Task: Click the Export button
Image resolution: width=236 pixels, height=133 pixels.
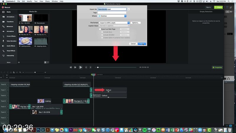Action: (142, 44)
